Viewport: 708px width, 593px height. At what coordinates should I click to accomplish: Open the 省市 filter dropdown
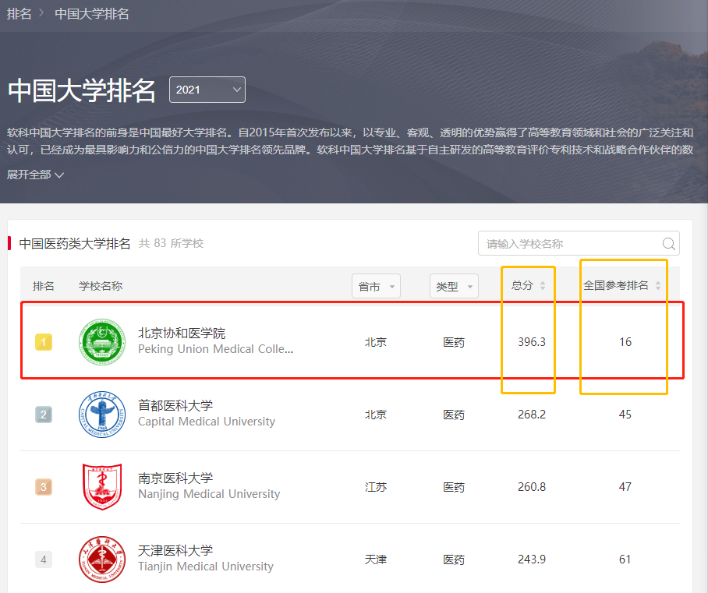point(376,286)
